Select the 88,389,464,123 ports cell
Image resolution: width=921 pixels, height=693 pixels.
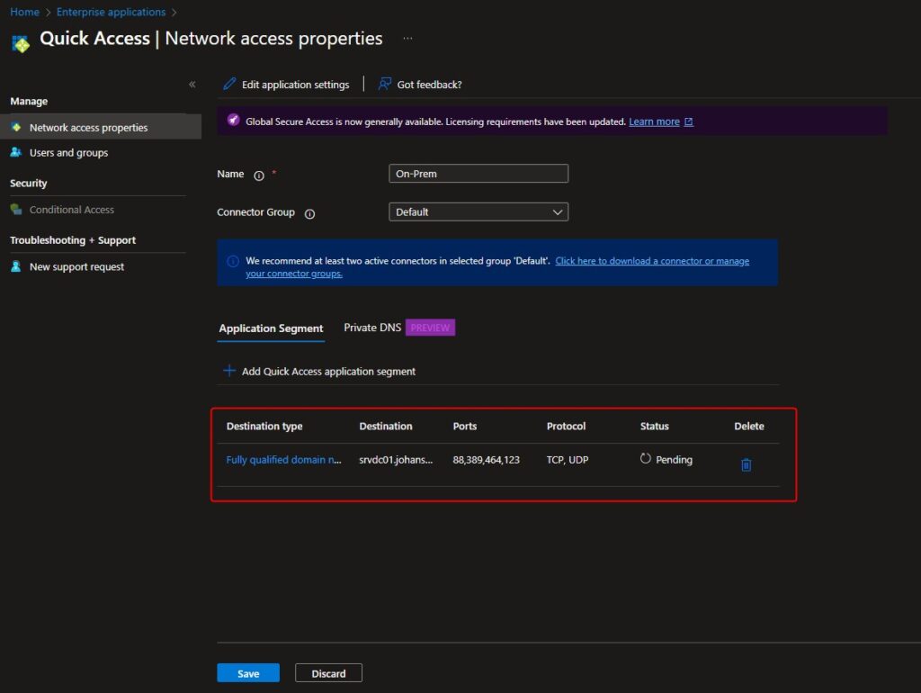(x=486, y=460)
